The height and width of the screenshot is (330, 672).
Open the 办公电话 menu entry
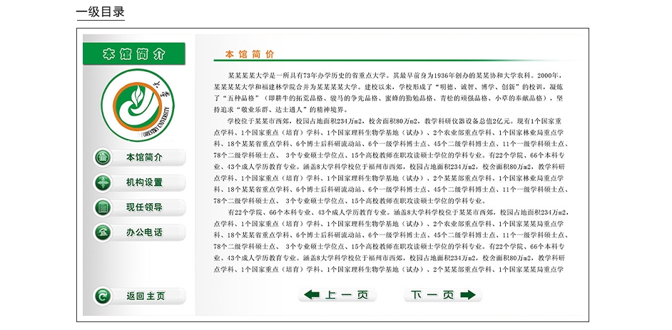click(x=144, y=232)
